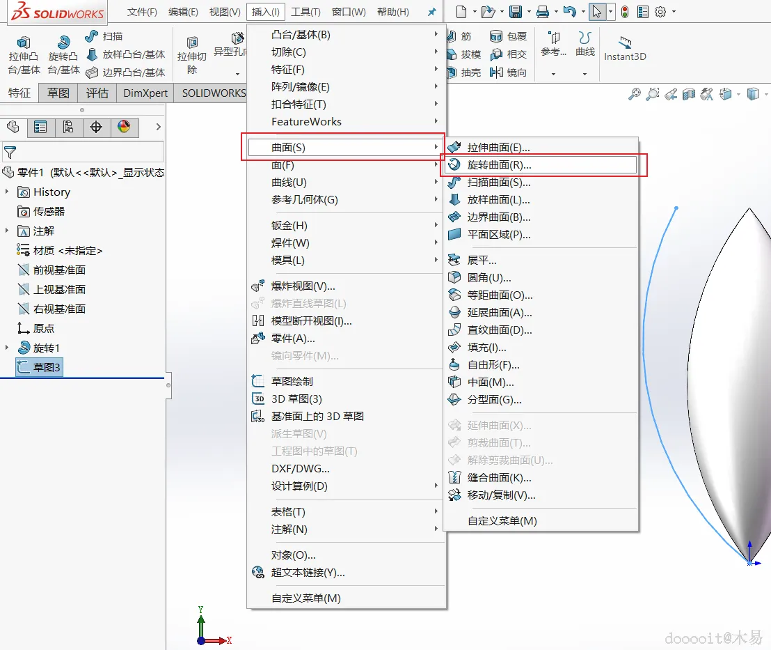Open the Options gear dropdown arrow

point(674,12)
